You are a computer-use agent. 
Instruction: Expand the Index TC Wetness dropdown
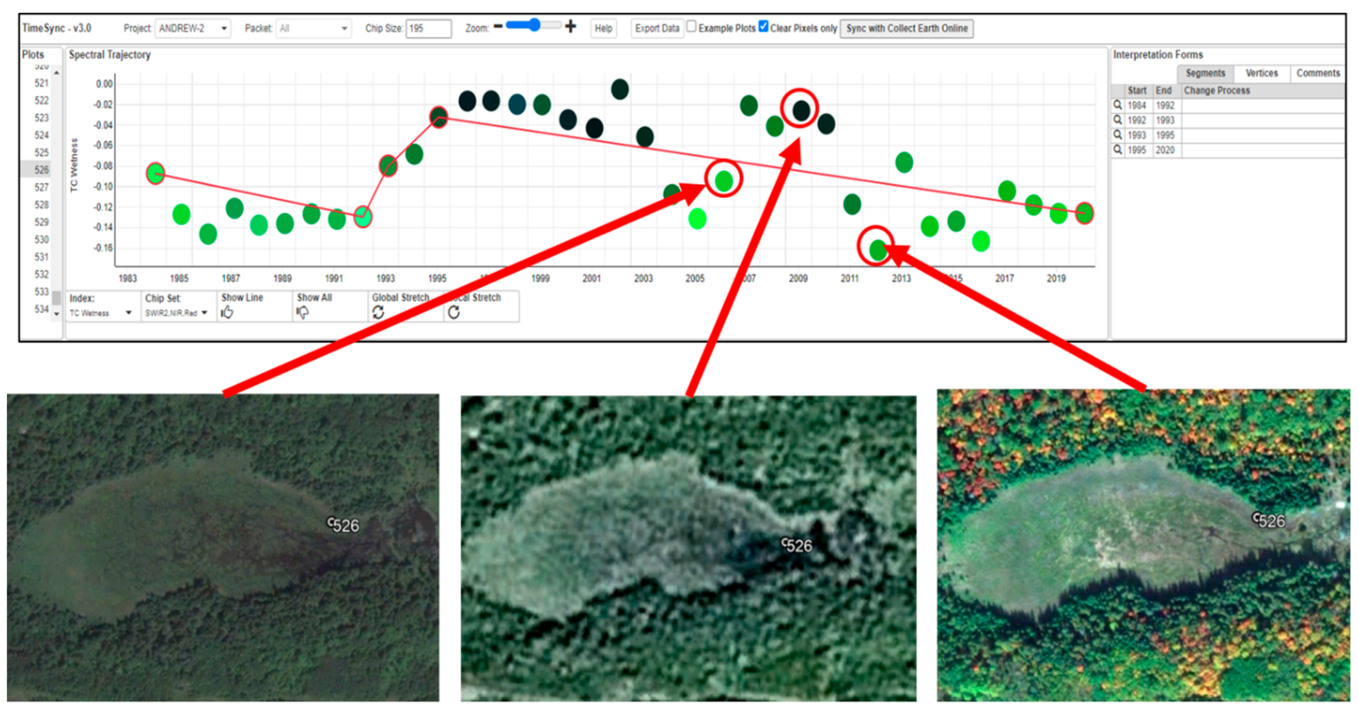click(100, 313)
